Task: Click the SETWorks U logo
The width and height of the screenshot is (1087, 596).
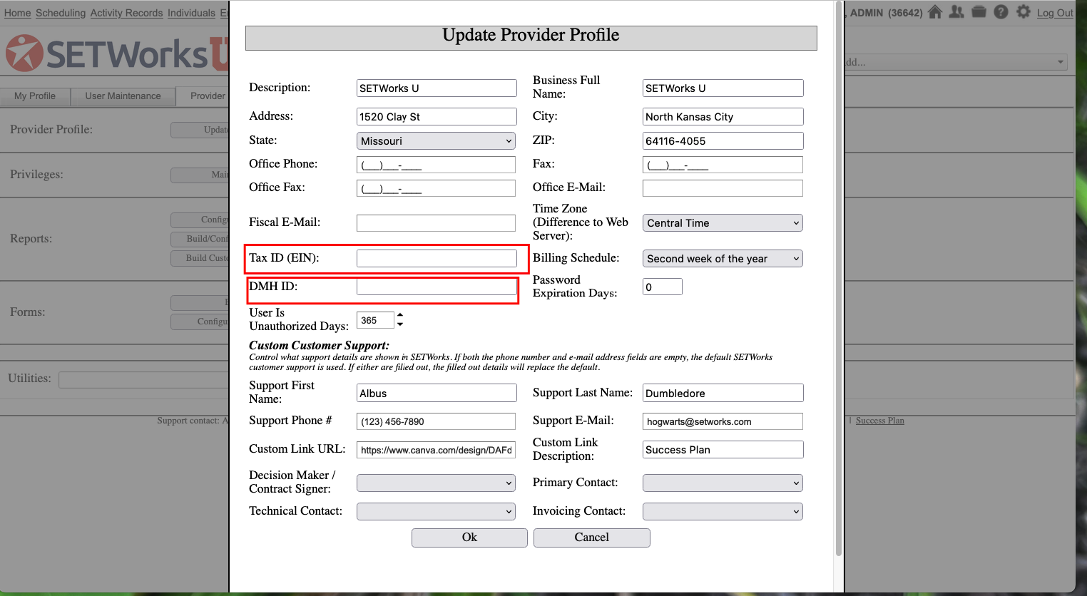Action: click(116, 53)
